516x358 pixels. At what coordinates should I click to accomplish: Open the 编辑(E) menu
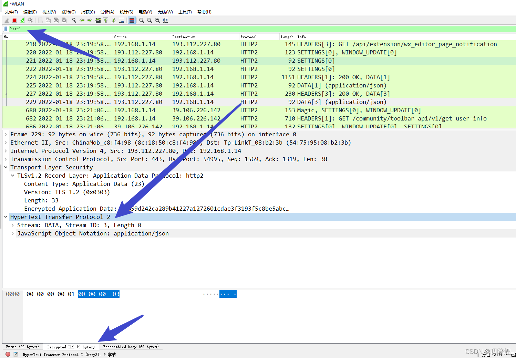[x=30, y=12]
